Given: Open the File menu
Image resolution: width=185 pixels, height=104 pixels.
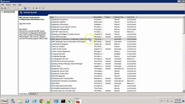Looking at the screenshot, I should (x=3, y=5).
